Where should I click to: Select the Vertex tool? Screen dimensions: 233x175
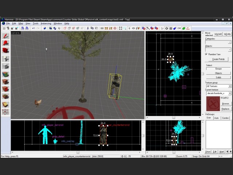pos(5,112)
